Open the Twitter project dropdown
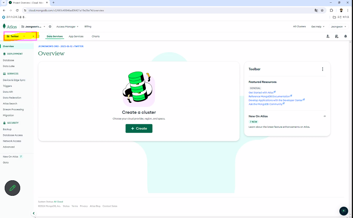The width and height of the screenshot is (353, 218). click(20, 36)
